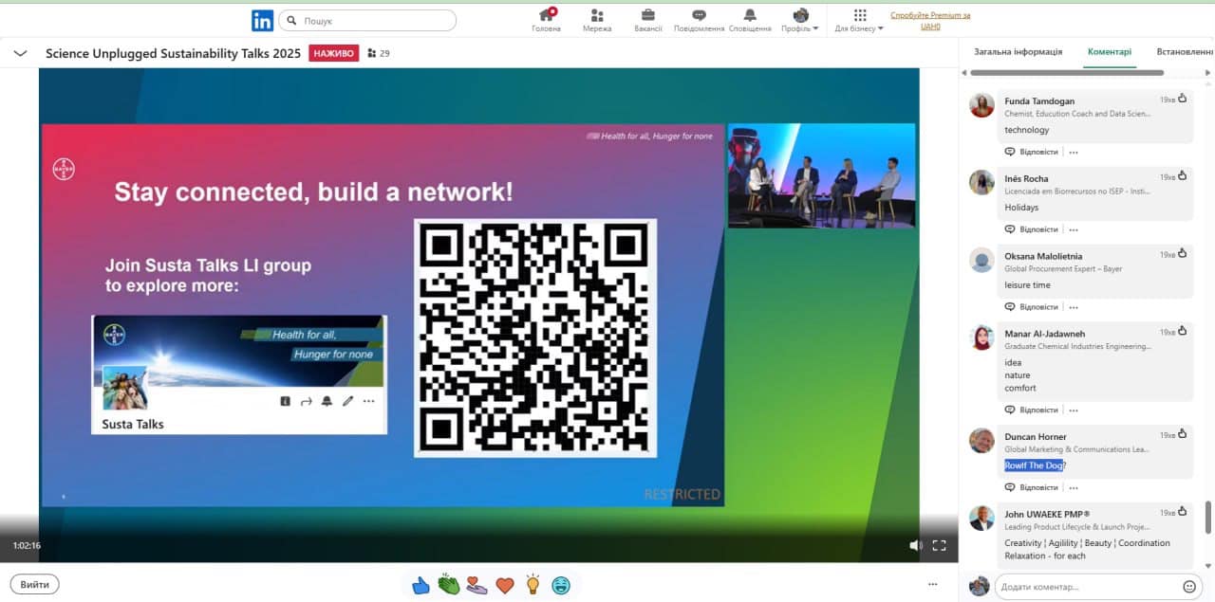Click the LinkedIn logo
This screenshot has width=1215, height=602.
pos(262,20)
